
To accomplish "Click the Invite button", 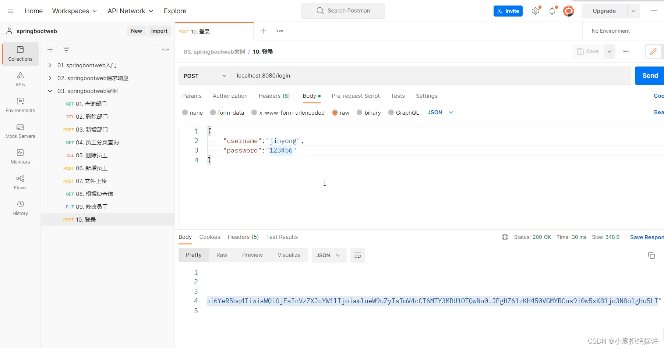I will pyautogui.click(x=508, y=11).
